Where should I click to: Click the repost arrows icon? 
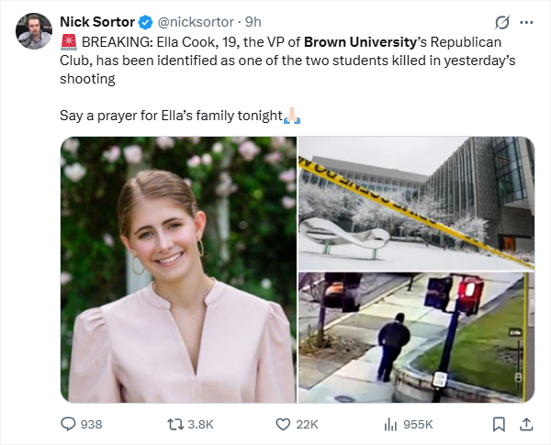[x=174, y=424]
